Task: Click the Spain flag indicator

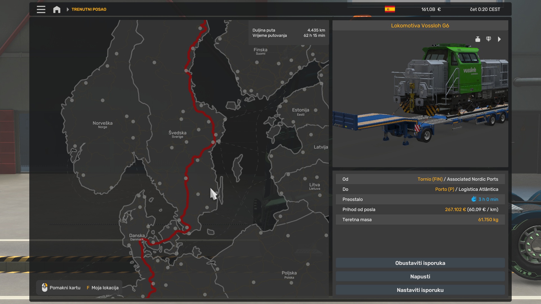Action: click(390, 9)
